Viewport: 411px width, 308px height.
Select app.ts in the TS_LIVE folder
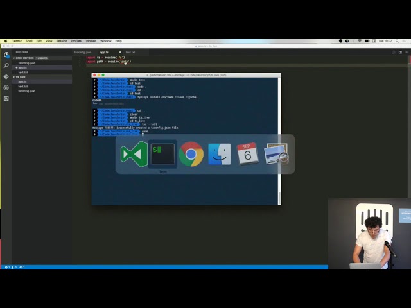(x=42, y=81)
